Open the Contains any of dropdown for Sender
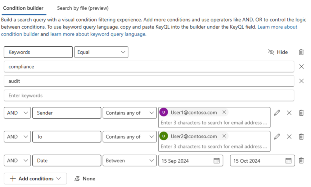 [130, 113]
